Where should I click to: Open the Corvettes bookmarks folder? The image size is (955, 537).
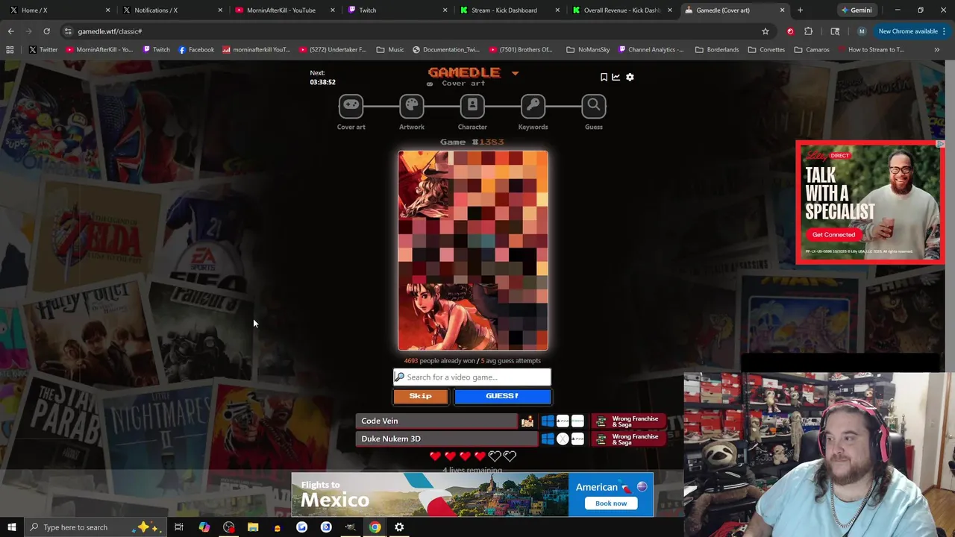pyautogui.click(x=766, y=50)
